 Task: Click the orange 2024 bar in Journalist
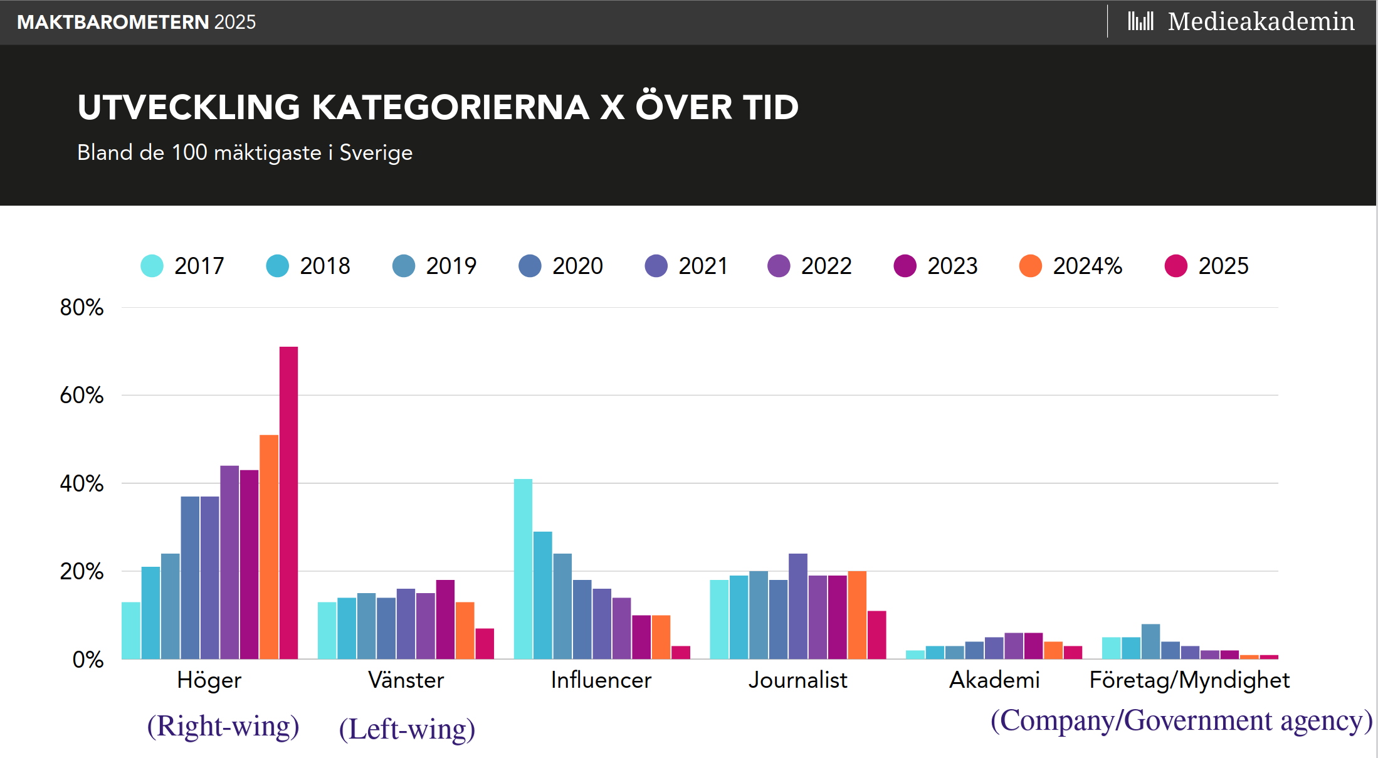click(857, 614)
